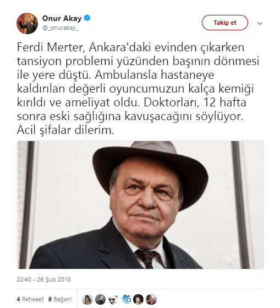
Task: Click the striped tie in the photo
Action: [145, 259]
